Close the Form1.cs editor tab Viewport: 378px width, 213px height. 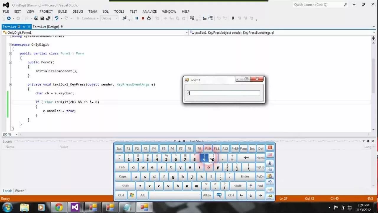coord(29,27)
